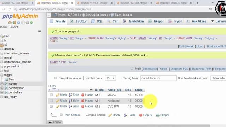Switch to the Jelajahi tab

click(58, 21)
